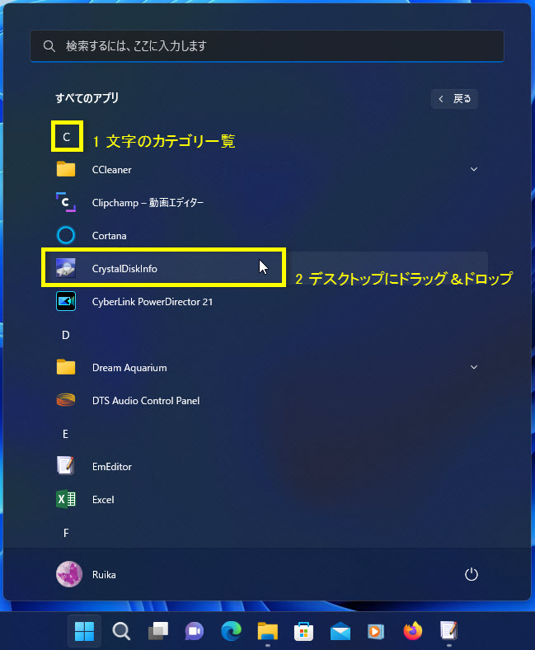Viewport: 535px width, 650px height.
Task: Expand the Dream Aquarium folder chevron
Action: click(474, 367)
